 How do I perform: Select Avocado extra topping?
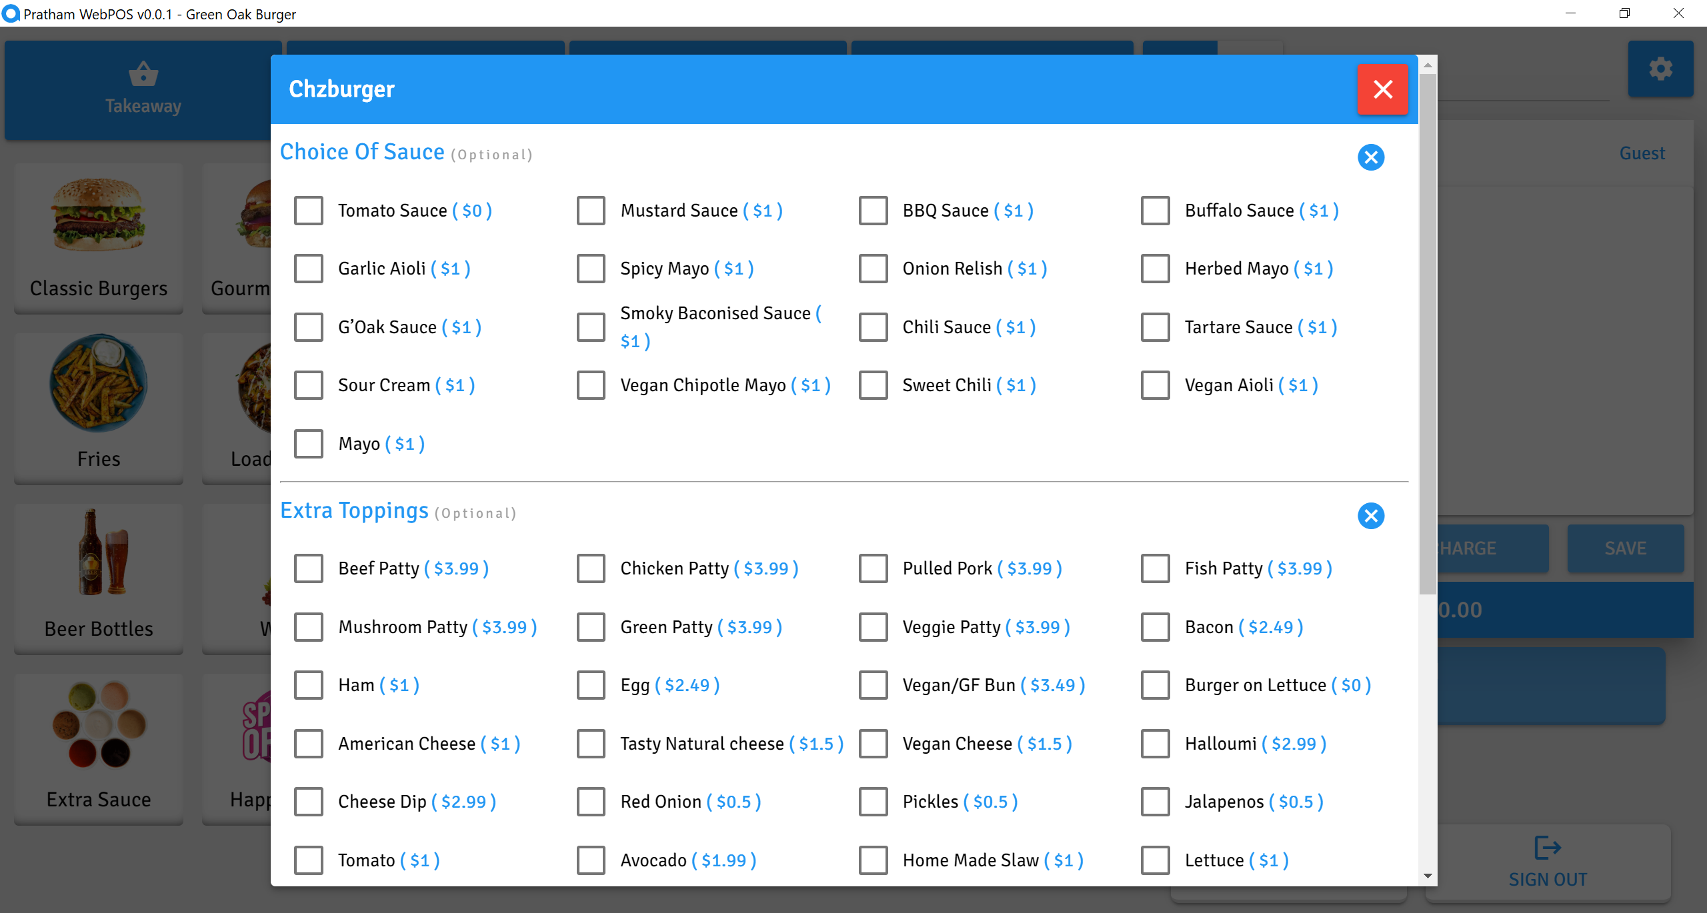(591, 860)
